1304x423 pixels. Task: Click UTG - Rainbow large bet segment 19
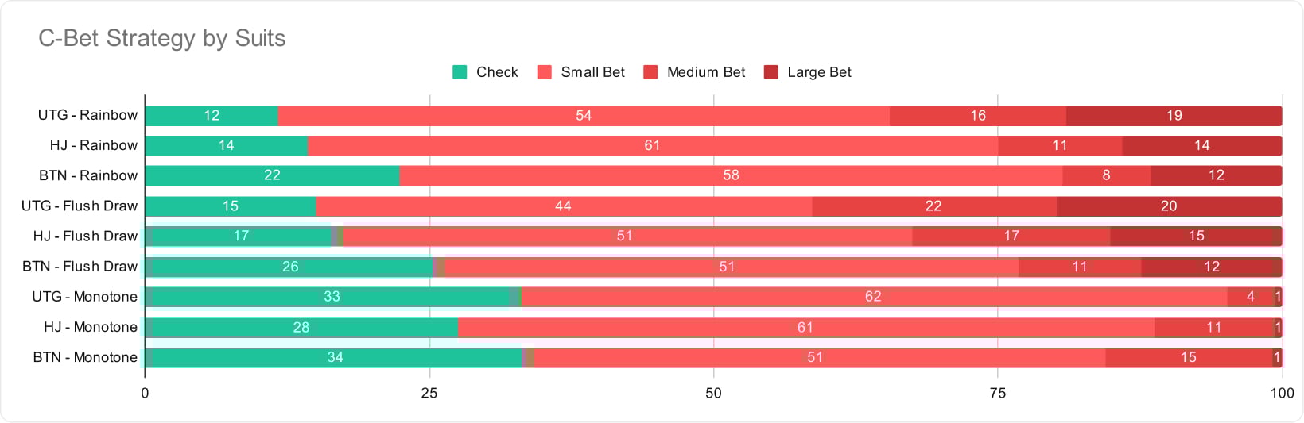point(1174,116)
